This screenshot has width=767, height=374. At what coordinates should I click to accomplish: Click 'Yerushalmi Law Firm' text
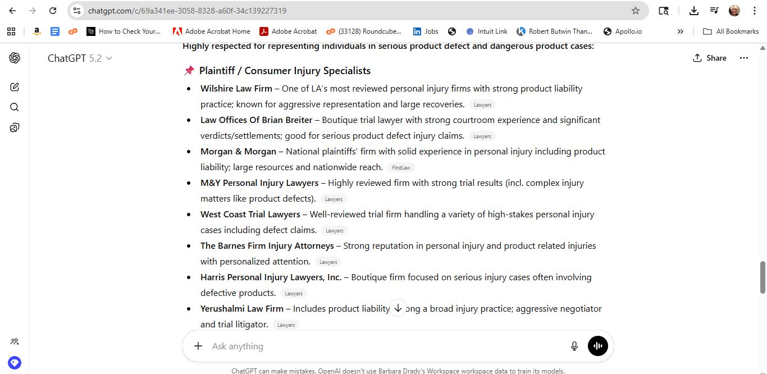click(242, 309)
